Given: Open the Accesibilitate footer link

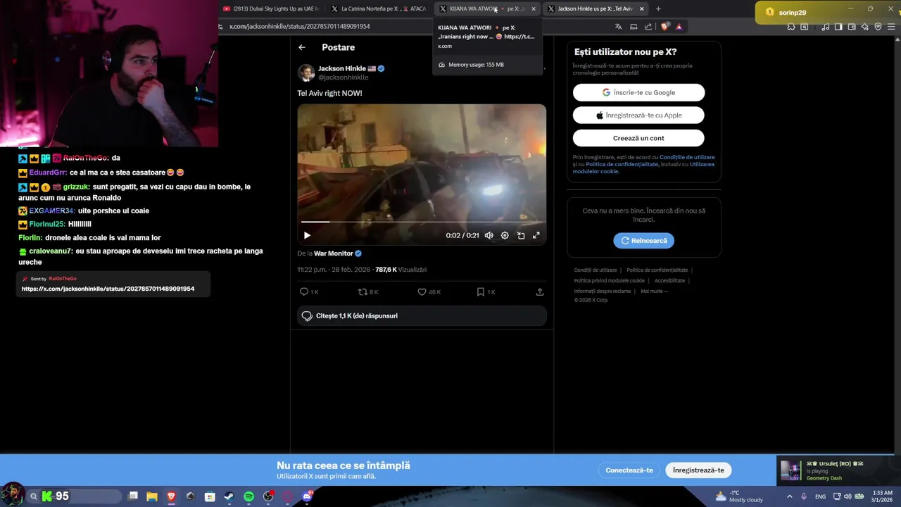Looking at the screenshot, I should pos(669,280).
